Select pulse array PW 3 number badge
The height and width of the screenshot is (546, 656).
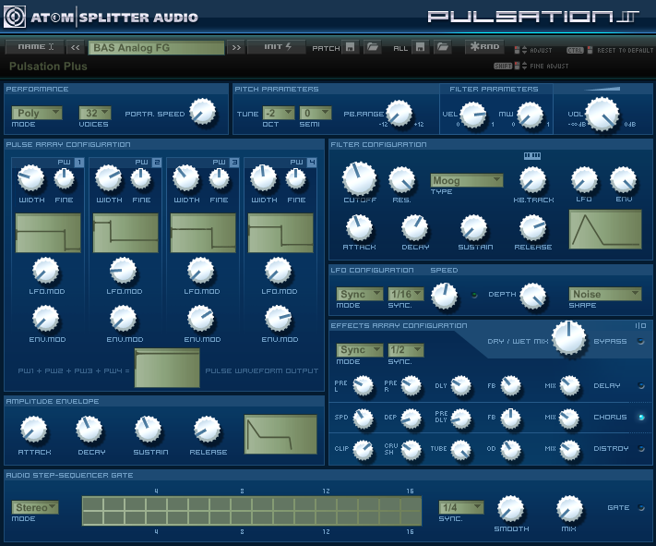coord(234,163)
